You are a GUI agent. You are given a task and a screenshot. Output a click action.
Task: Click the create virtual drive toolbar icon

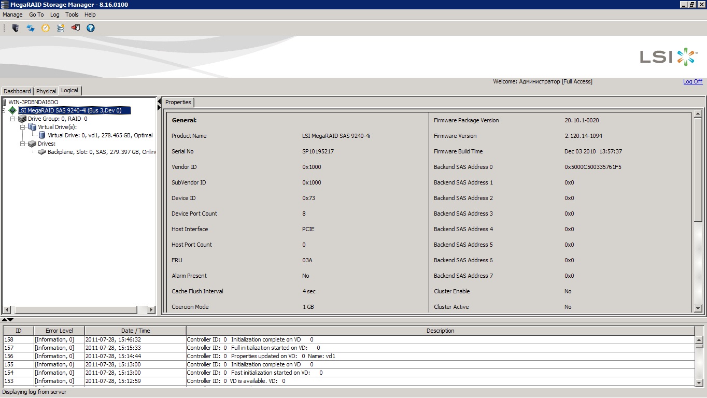click(61, 28)
